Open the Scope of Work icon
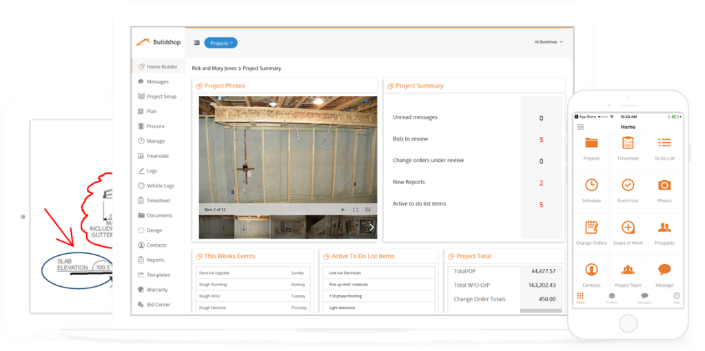 628,228
